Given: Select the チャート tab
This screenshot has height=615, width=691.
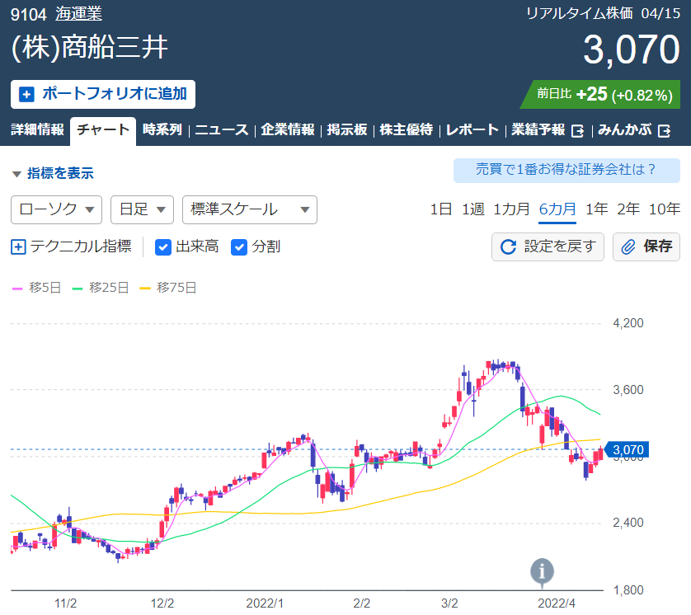Looking at the screenshot, I should pyautogui.click(x=103, y=130).
